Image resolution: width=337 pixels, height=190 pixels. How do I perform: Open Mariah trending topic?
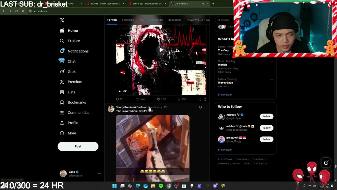click(x=222, y=65)
